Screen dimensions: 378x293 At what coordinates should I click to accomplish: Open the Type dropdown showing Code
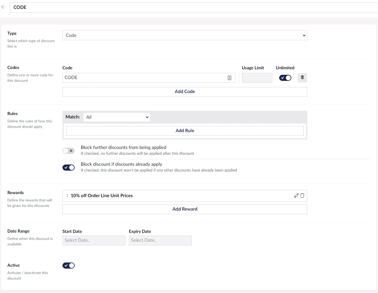click(185, 35)
